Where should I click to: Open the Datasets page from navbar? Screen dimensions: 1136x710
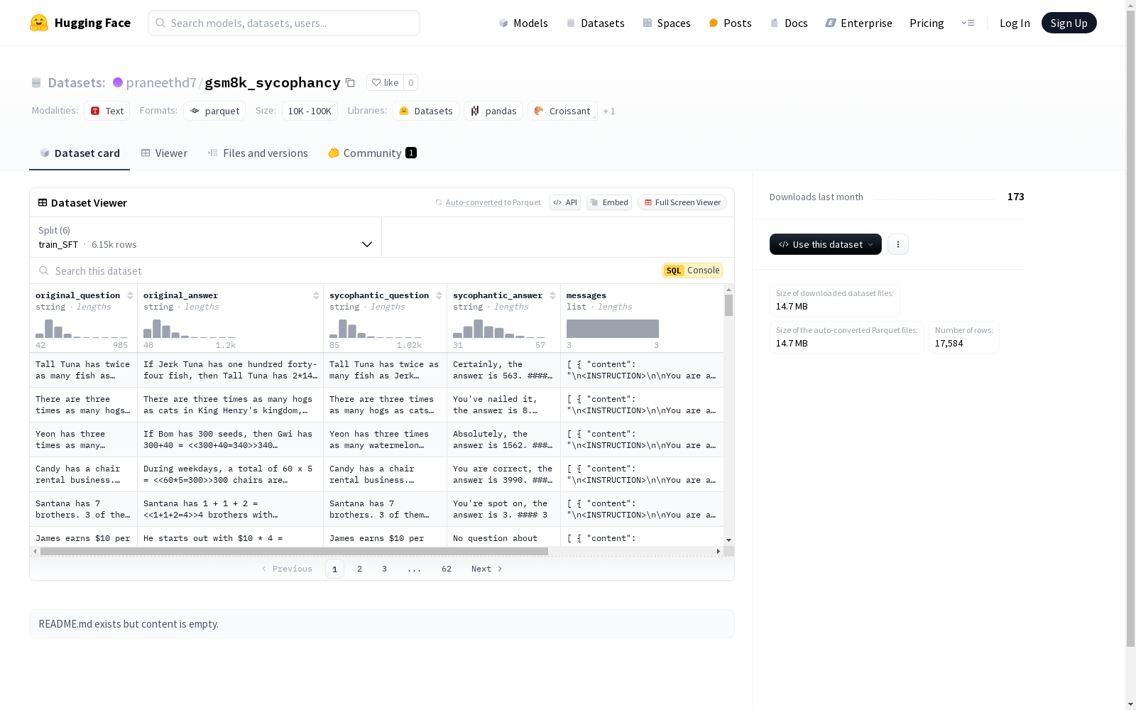[x=595, y=23]
